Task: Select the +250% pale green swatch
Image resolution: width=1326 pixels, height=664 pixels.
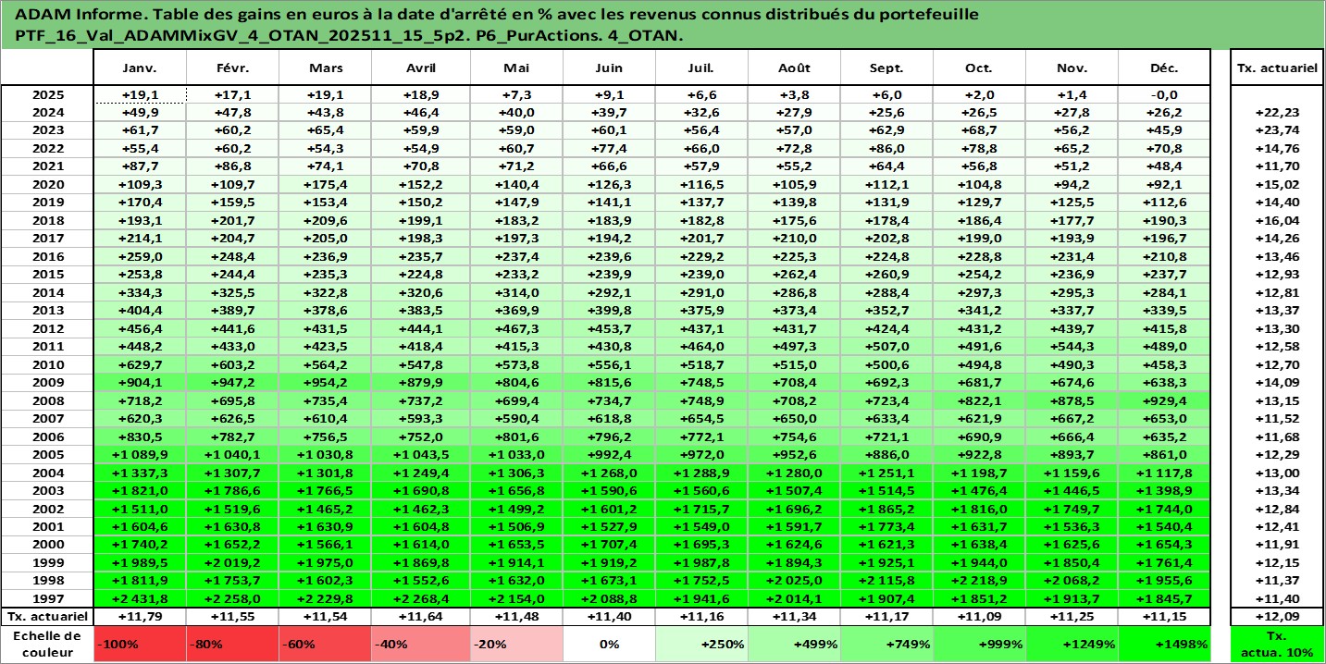Action: point(701,644)
